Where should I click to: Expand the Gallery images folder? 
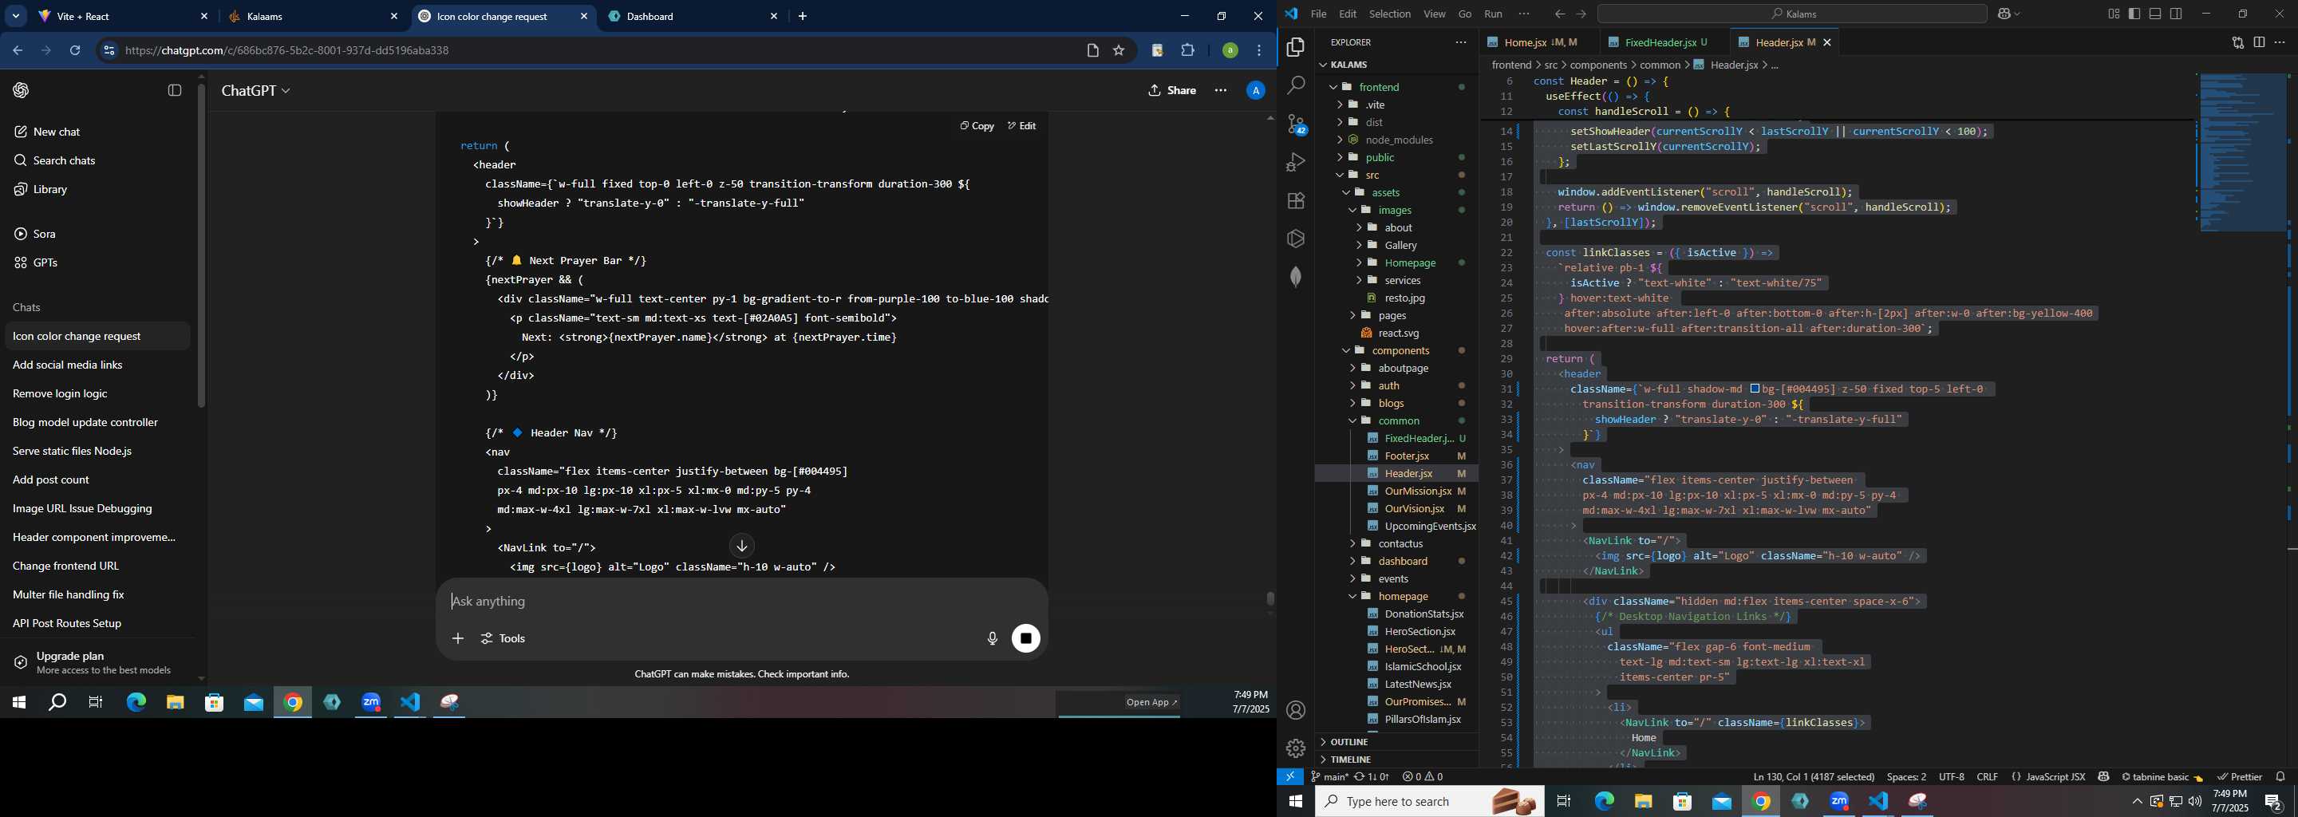1396,245
